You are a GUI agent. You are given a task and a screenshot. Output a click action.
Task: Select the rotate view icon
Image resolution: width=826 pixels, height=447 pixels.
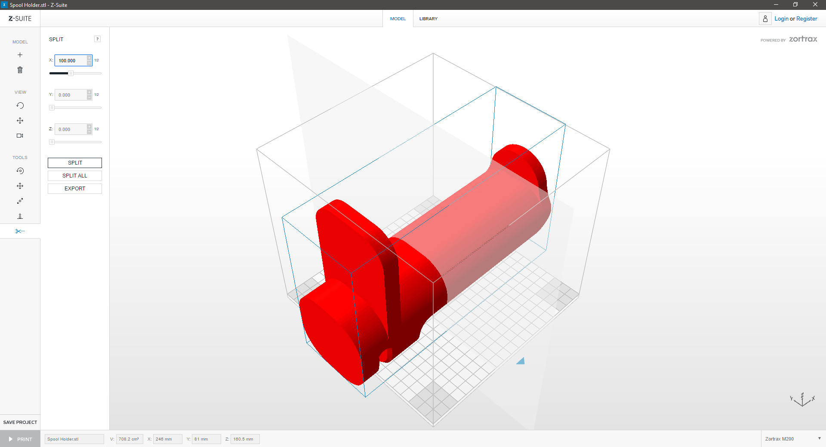[20, 106]
